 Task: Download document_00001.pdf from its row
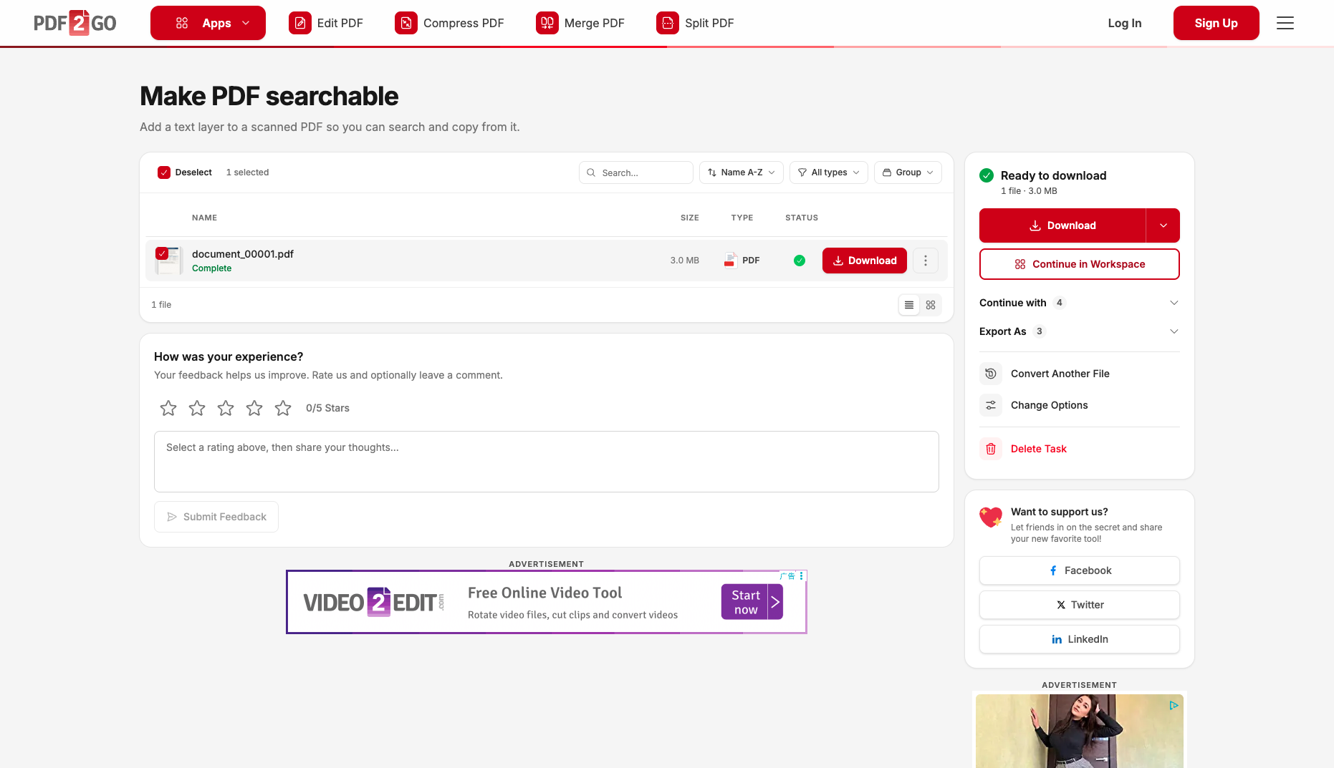865,261
